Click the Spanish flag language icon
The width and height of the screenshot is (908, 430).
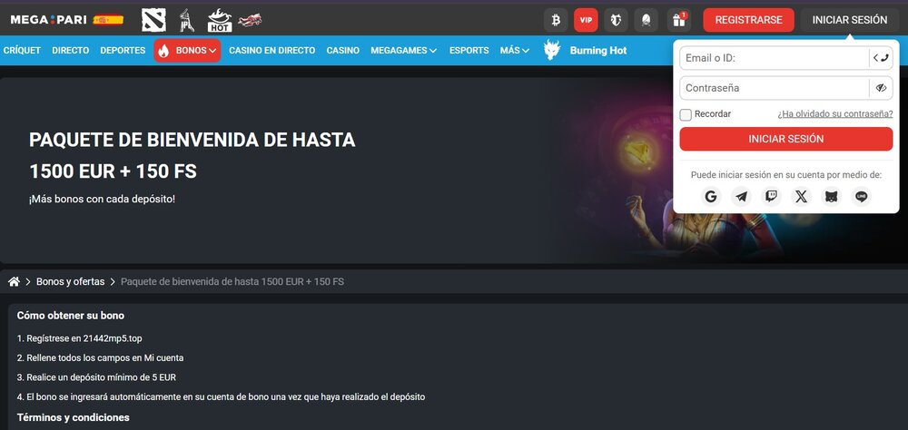pos(108,20)
